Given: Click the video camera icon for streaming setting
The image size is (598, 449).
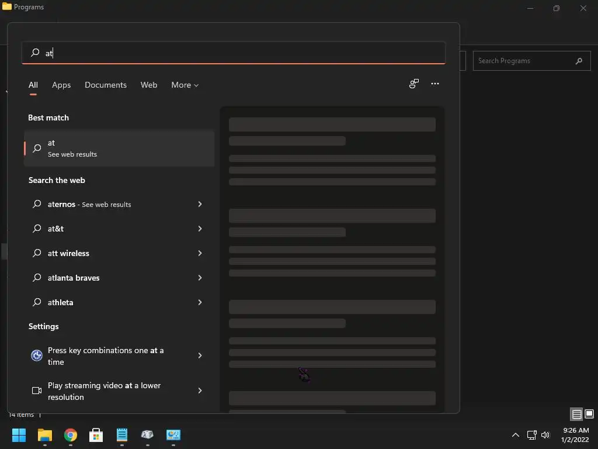Looking at the screenshot, I should (x=37, y=391).
